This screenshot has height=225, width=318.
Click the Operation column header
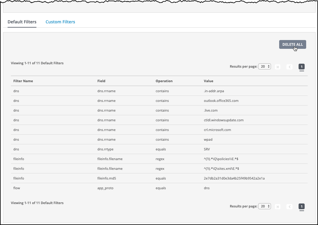coord(164,81)
